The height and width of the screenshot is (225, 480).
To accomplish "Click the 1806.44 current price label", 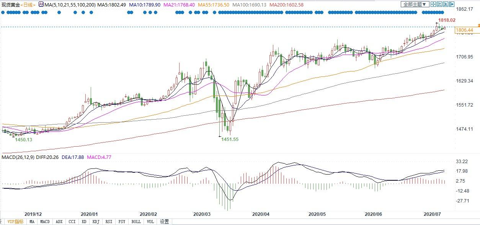I will 465,30.
